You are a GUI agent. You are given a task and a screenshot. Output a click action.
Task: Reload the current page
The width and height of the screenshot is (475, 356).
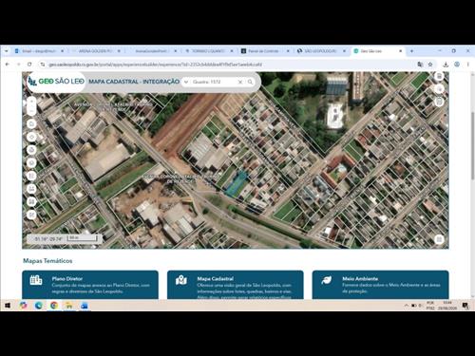pyautogui.click(x=29, y=65)
